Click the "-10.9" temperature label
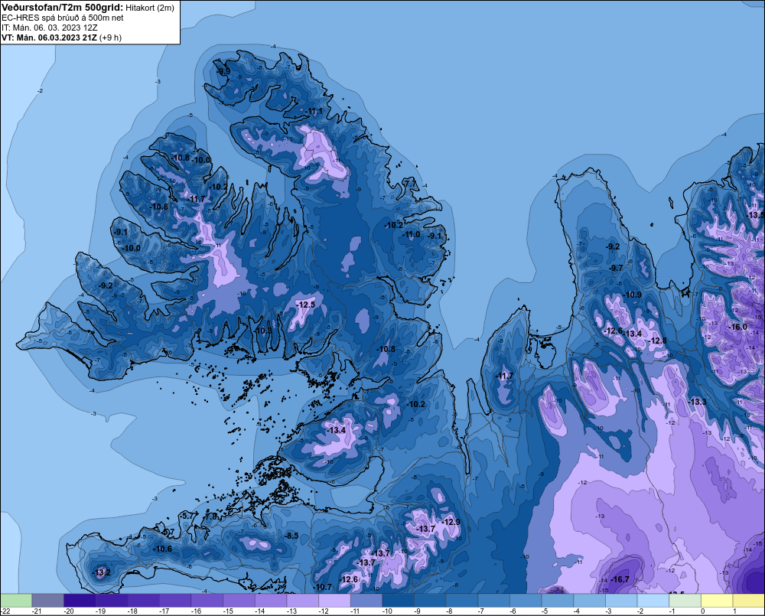This screenshot has height=616, width=765. pos(633,295)
